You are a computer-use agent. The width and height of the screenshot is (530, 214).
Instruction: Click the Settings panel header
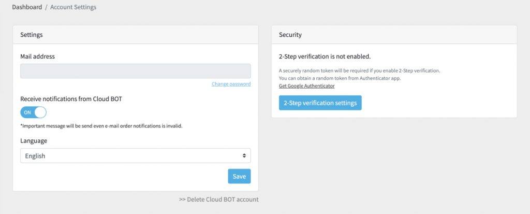(x=136, y=35)
